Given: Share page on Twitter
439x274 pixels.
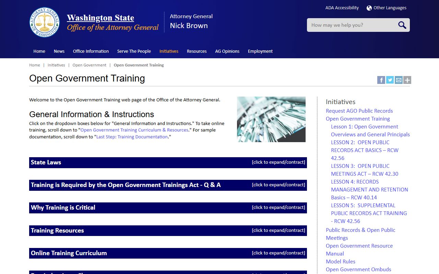Looking at the screenshot, I should pos(390,80).
